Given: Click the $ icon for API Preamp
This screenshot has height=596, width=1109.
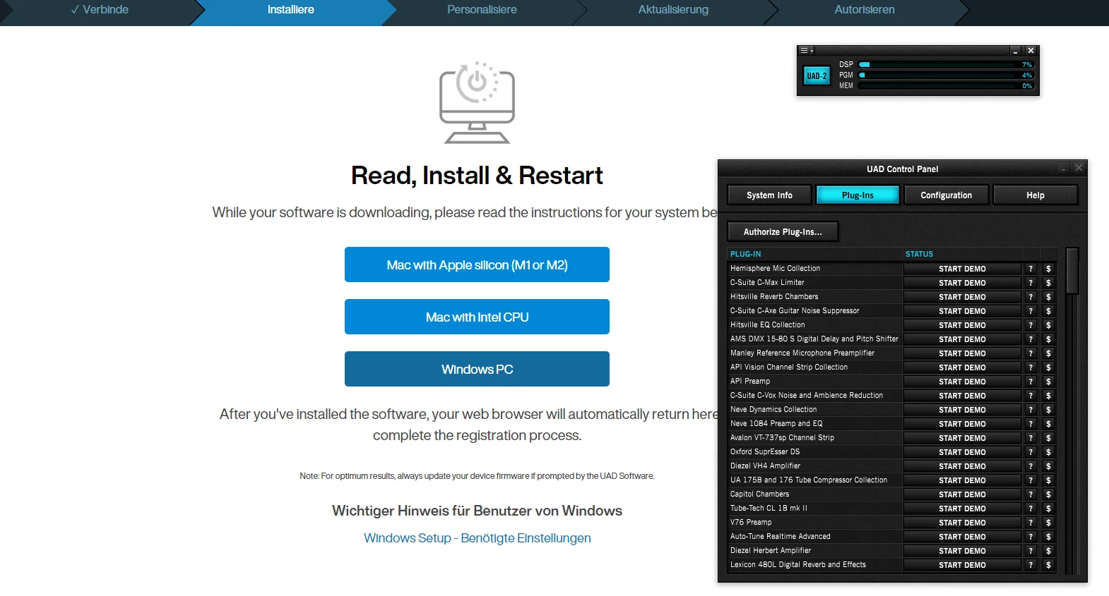Looking at the screenshot, I should click(1048, 382).
